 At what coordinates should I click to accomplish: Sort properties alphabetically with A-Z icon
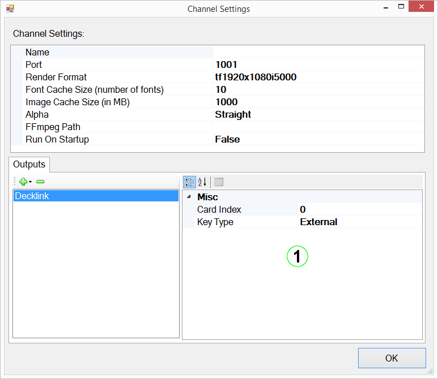pos(202,182)
